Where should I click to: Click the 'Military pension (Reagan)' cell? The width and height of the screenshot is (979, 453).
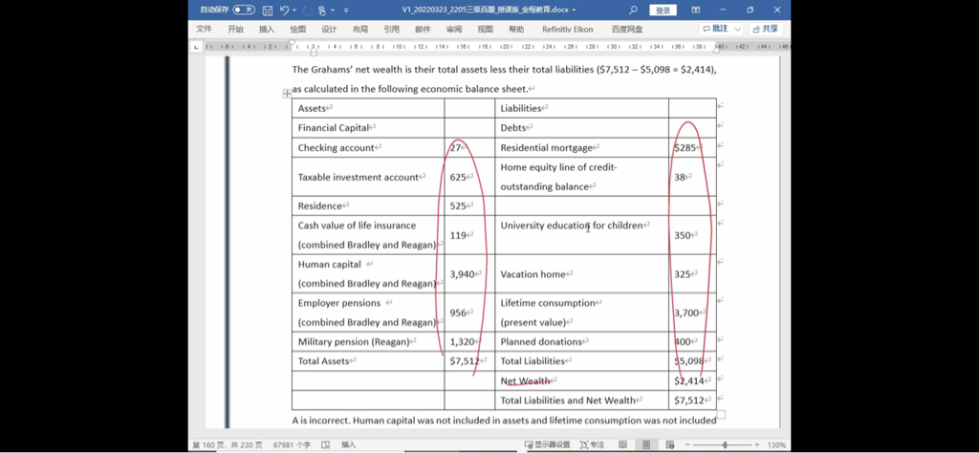368,341
